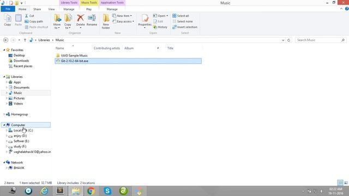Cut the selected file using Cut

click(x=29, y=16)
